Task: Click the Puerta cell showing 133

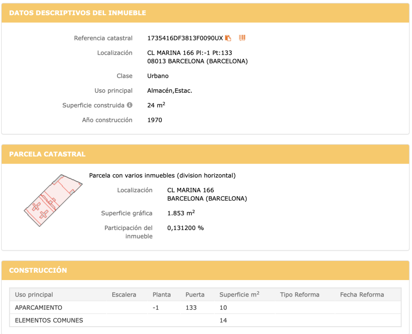Action: [x=191, y=307]
